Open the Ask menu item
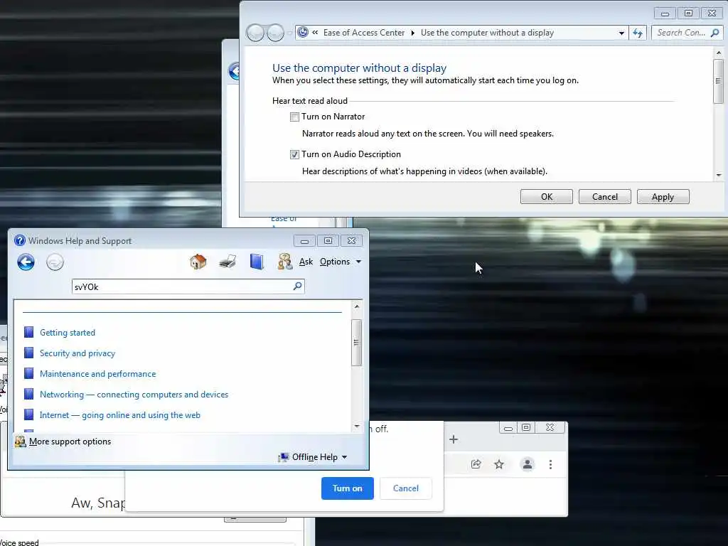This screenshot has height=546, width=728. [306, 262]
